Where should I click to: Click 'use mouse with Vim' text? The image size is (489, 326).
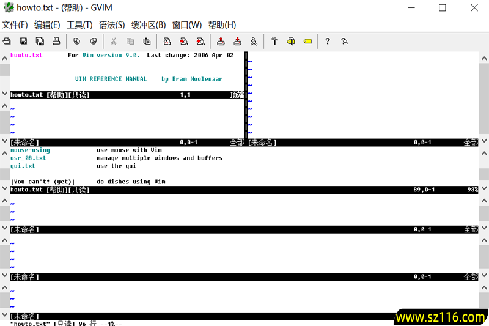[129, 150]
